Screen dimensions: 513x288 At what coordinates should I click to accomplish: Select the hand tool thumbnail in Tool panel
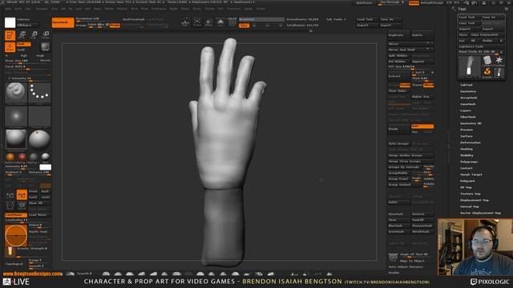pyautogui.click(x=469, y=66)
